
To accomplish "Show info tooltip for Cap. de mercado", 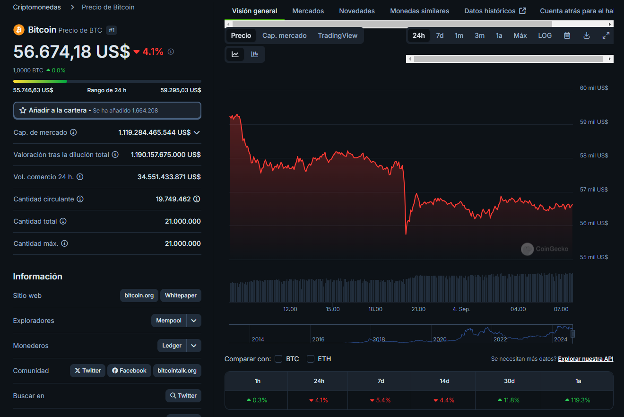I will [73, 132].
